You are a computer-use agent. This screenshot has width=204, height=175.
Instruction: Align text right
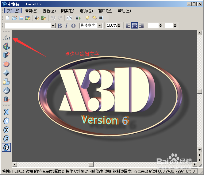tap(141, 26)
